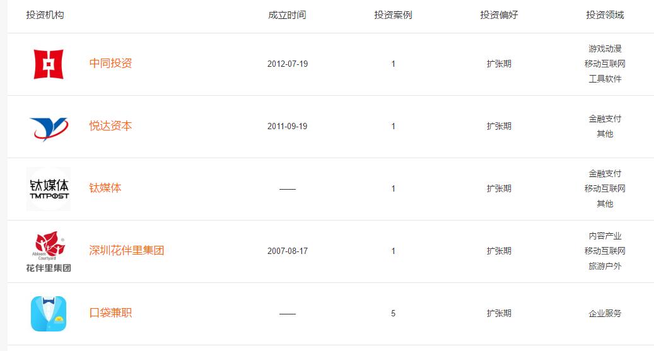The height and width of the screenshot is (351, 654).
Task: Select the 内容产业 field tag
Action: click(x=605, y=236)
